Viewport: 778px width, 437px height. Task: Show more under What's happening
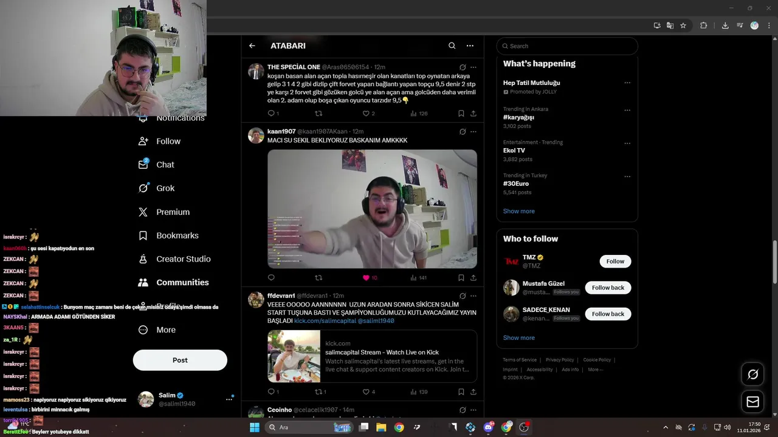(519, 211)
